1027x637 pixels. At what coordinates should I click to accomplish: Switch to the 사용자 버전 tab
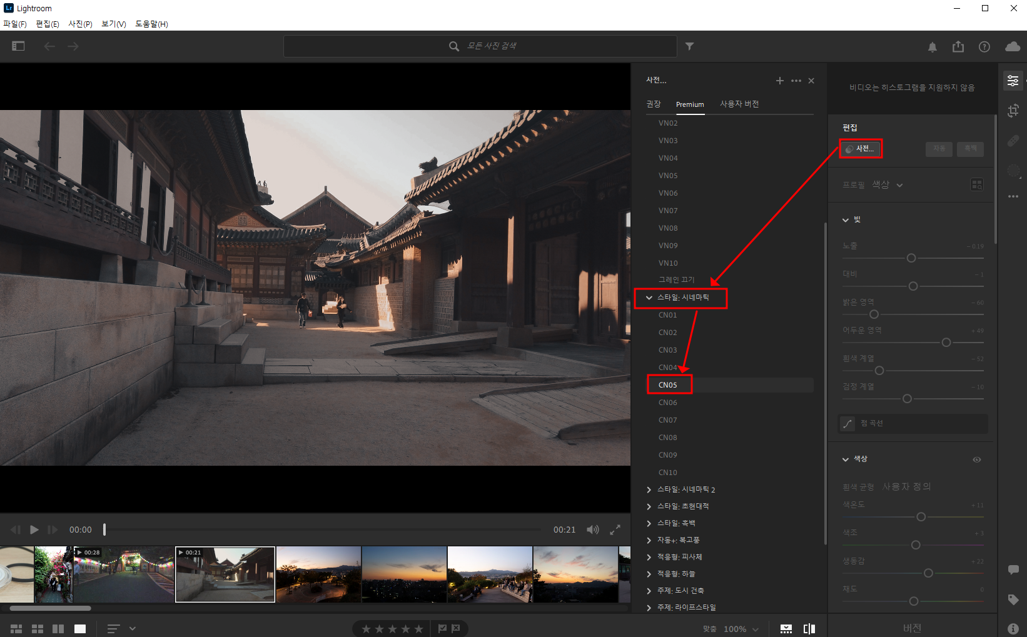point(739,104)
